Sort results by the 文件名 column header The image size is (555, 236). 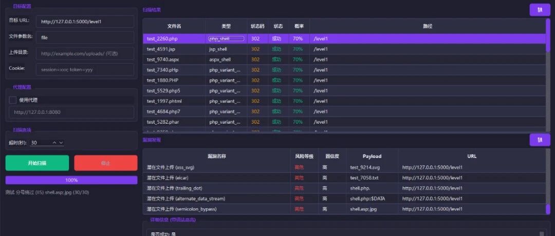coord(174,26)
